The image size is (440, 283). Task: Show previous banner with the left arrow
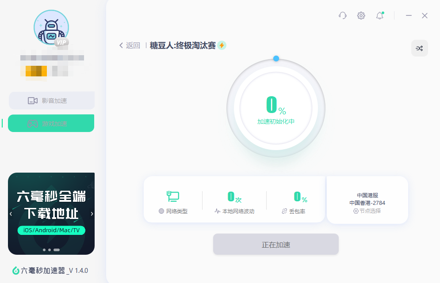tap(10, 214)
